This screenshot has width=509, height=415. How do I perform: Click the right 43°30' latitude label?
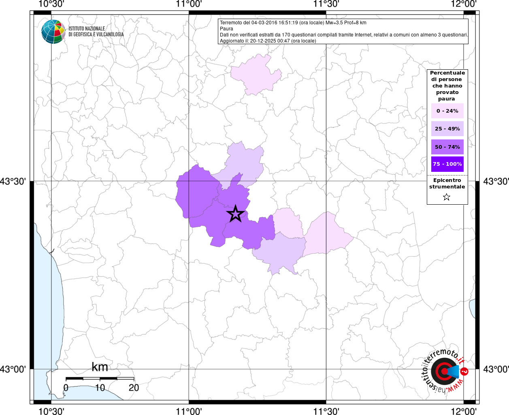point(496,181)
